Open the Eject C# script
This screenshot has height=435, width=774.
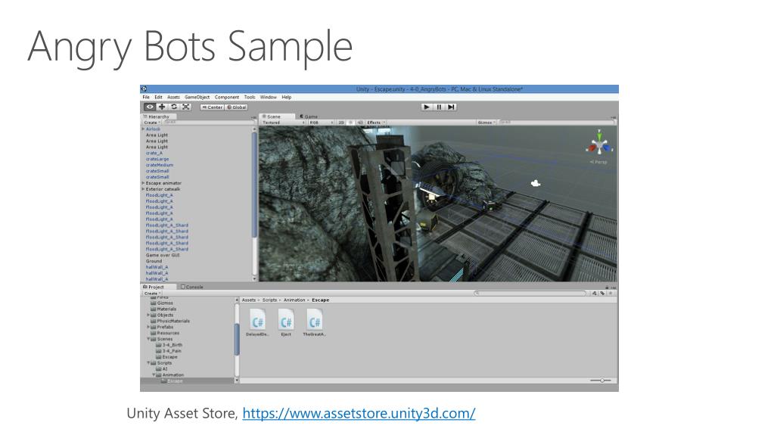286,319
